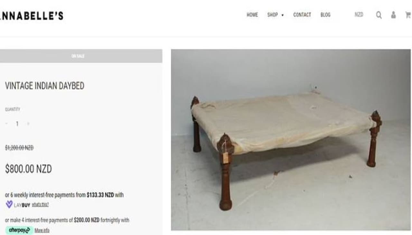Click the daybed product photo
Image resolution: width=412 pixels, height=235 pixels.
click(291, 140)
